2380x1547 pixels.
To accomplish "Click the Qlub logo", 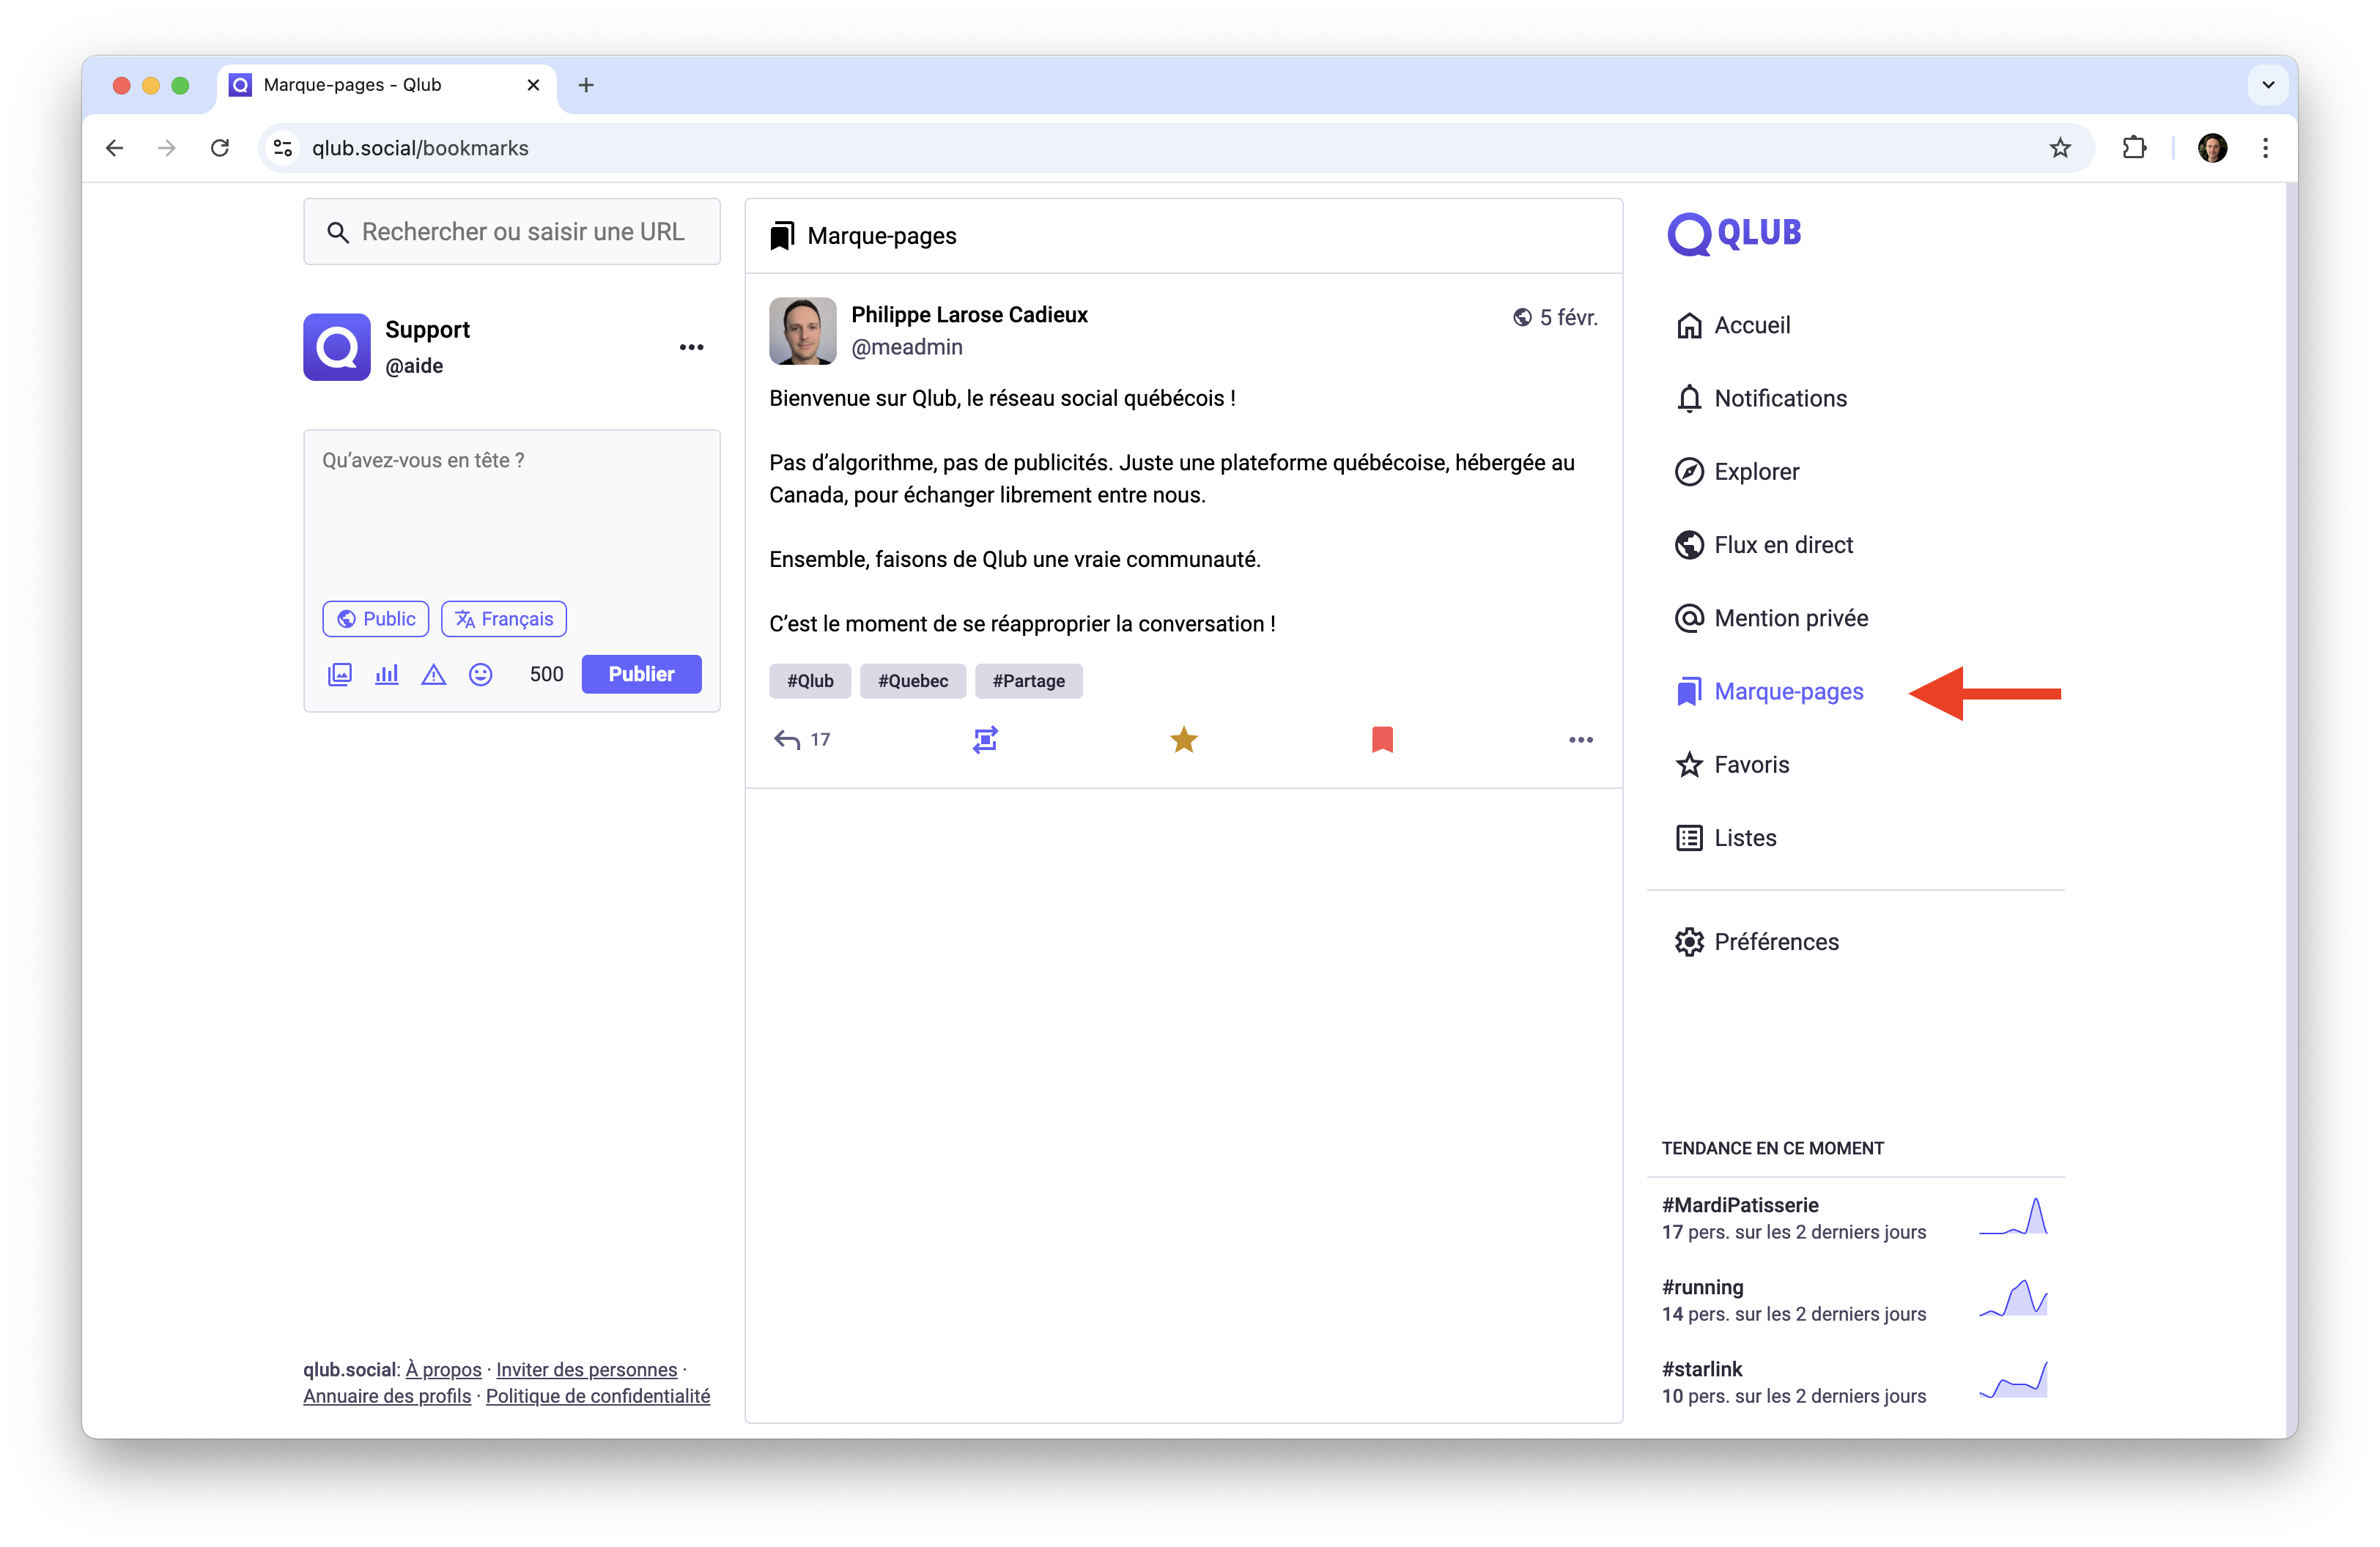I will pos(1735,234).
